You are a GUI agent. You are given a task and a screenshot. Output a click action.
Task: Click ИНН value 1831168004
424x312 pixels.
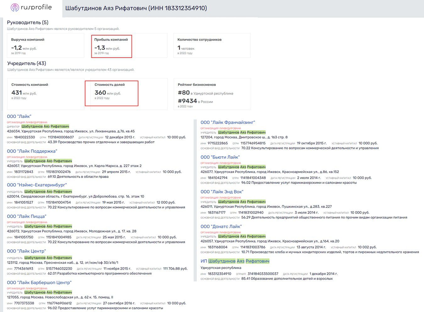tap(217, 247)
